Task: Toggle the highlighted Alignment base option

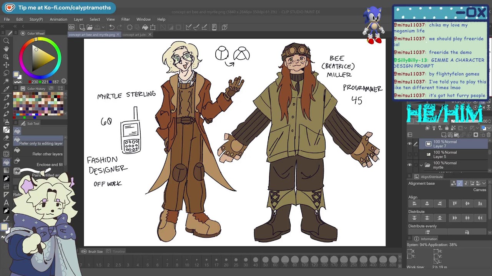Action: (460, 184)
